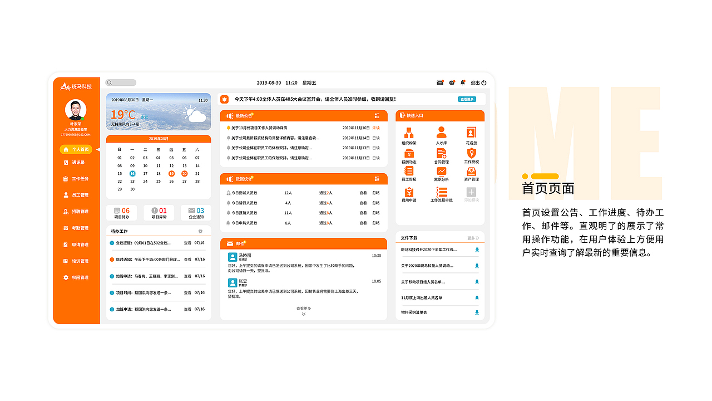Open the 人才库 talent pool icon
Image resolution: width=712 pixels, height=401 pixels.
click(441, 132)
